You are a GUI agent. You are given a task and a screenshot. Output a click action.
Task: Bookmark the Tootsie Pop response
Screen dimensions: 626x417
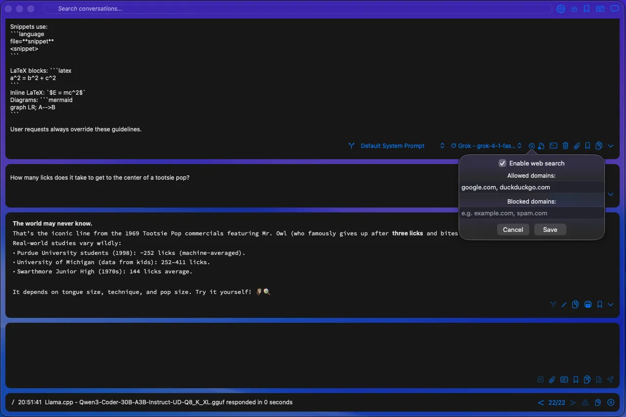pos(600,305)
